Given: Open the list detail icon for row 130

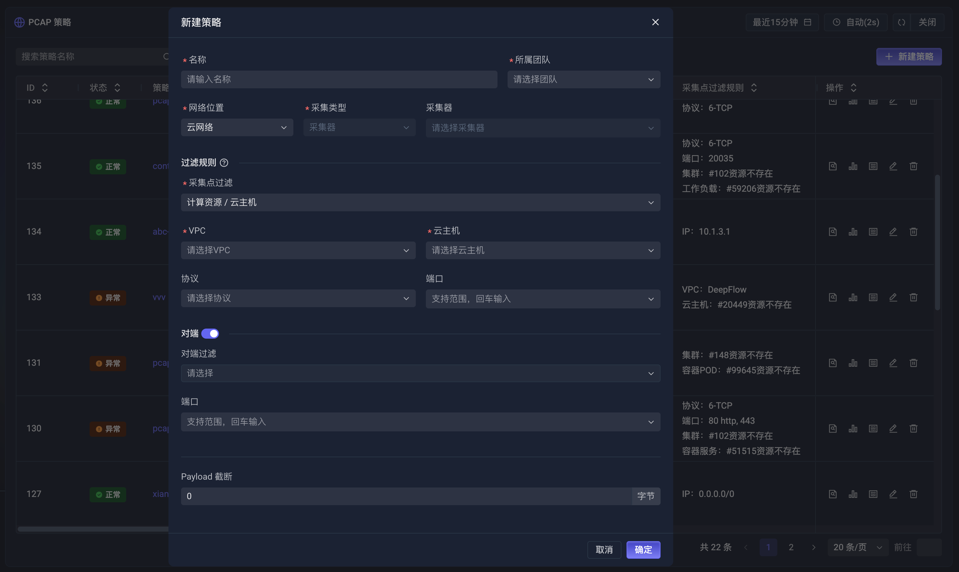Looking at the screenshot, I should (873, 428).
